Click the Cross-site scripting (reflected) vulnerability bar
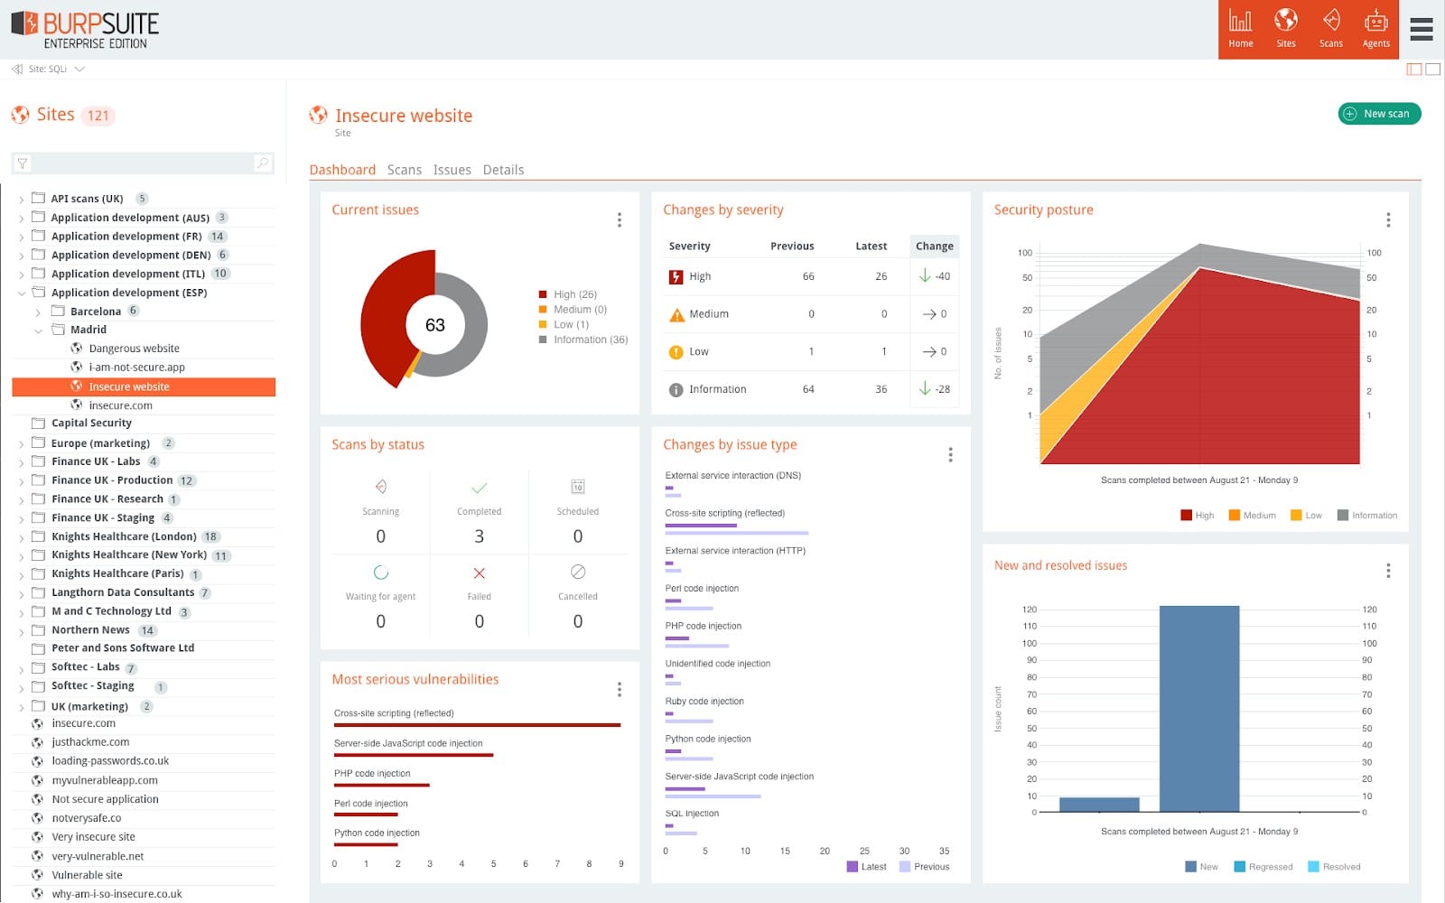Screen dimensions: 1445x903 (x=477, y=725)
